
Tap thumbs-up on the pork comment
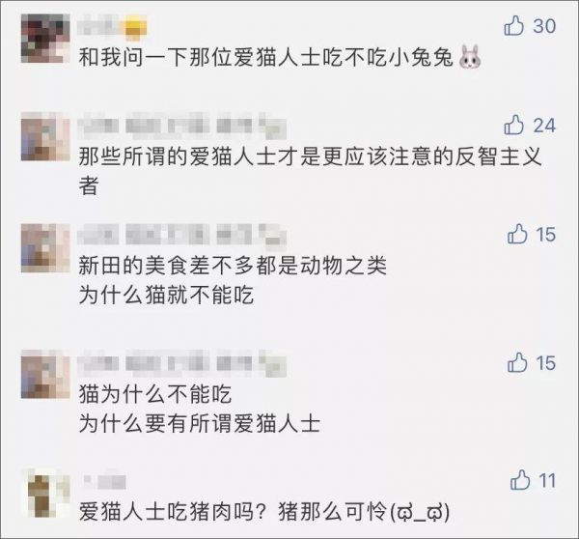(x=520, y=480)
